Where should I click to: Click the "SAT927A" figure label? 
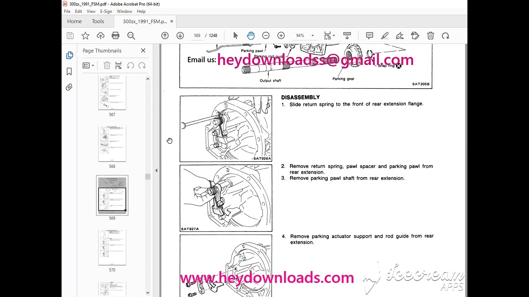point(190,229)
